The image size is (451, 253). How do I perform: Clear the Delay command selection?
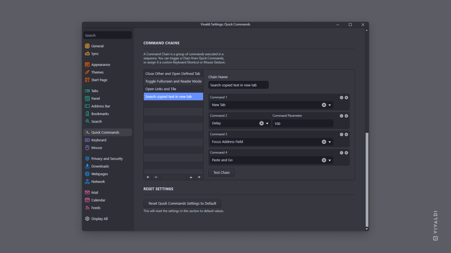pos(262,123)
